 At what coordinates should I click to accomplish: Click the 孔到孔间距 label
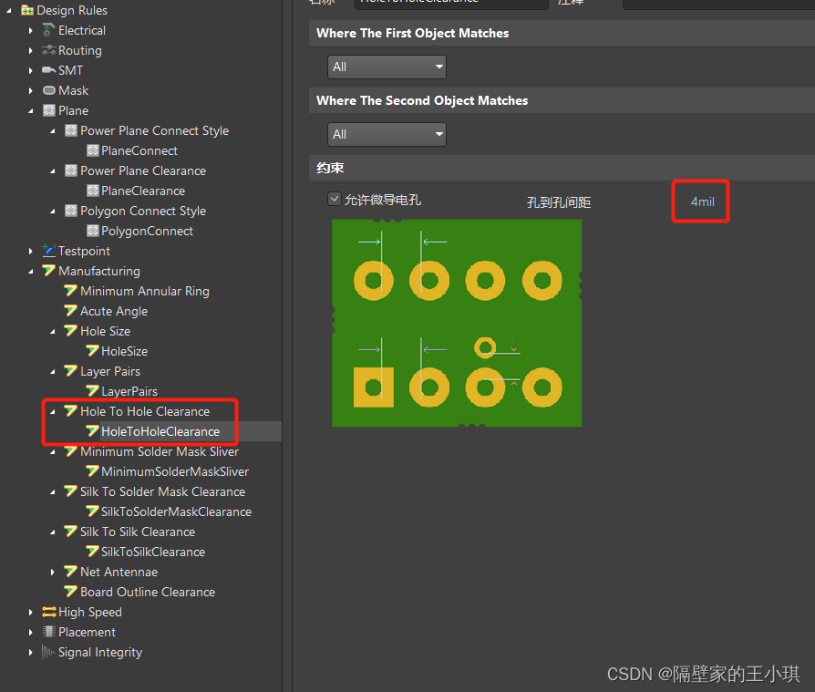click(x=559, y=202)
